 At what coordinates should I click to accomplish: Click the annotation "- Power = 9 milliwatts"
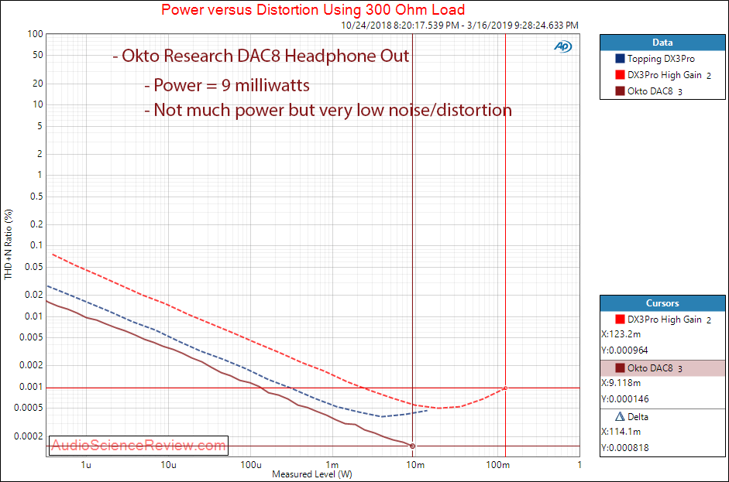(x=227, y=85)
